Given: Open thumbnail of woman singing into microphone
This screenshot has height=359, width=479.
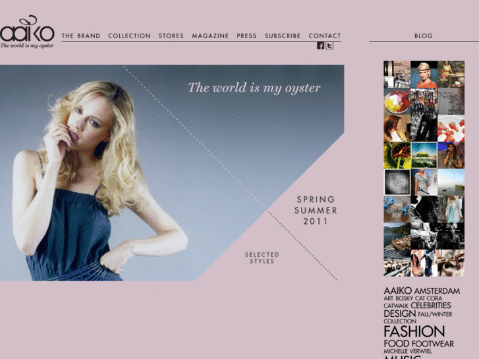Looking at the screenshot, I should coord(451,155).
